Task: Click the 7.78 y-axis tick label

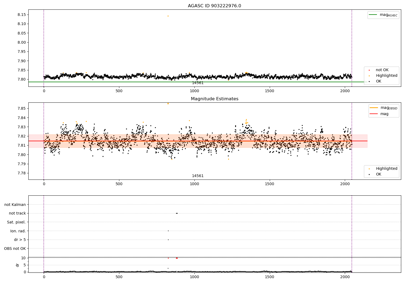Action: point(21,173)
